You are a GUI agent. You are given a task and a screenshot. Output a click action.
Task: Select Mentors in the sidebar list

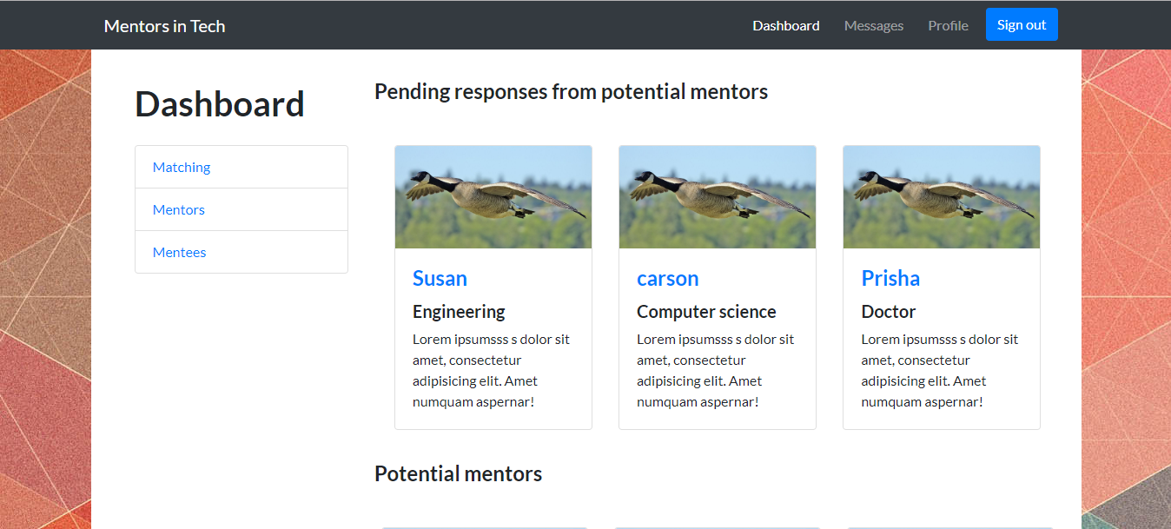pyautogui.click(x=179, y=209)
